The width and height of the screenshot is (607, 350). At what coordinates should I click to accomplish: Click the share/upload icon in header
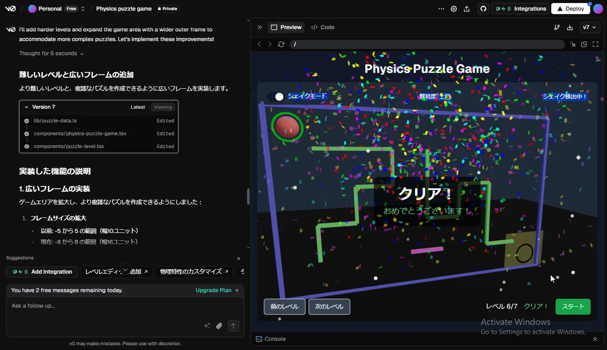(x=466, y=9)
